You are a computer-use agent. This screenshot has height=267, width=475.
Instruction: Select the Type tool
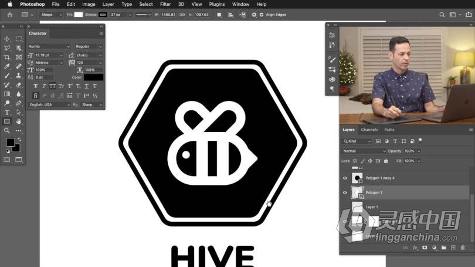[x=6, y=113]
